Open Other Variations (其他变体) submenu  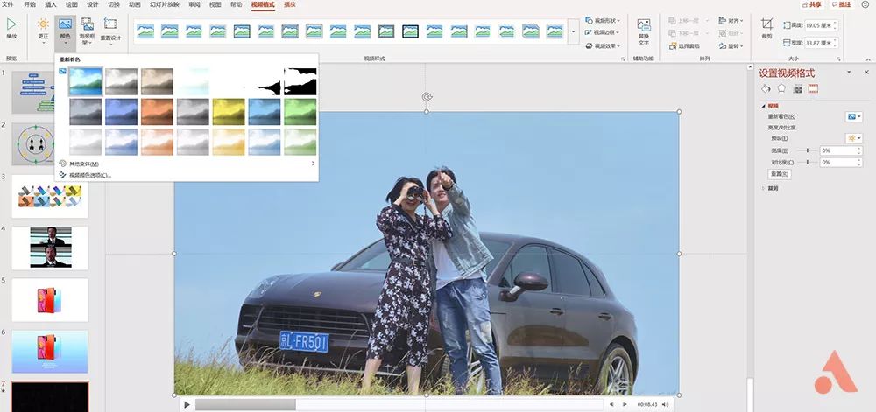pyautogui.click(x=187, y=164)
